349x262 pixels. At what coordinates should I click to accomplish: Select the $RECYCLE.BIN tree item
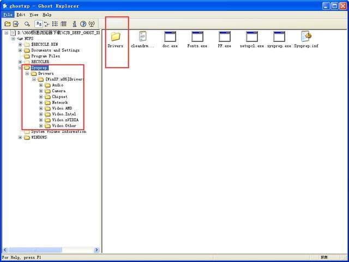coord(45,45)
